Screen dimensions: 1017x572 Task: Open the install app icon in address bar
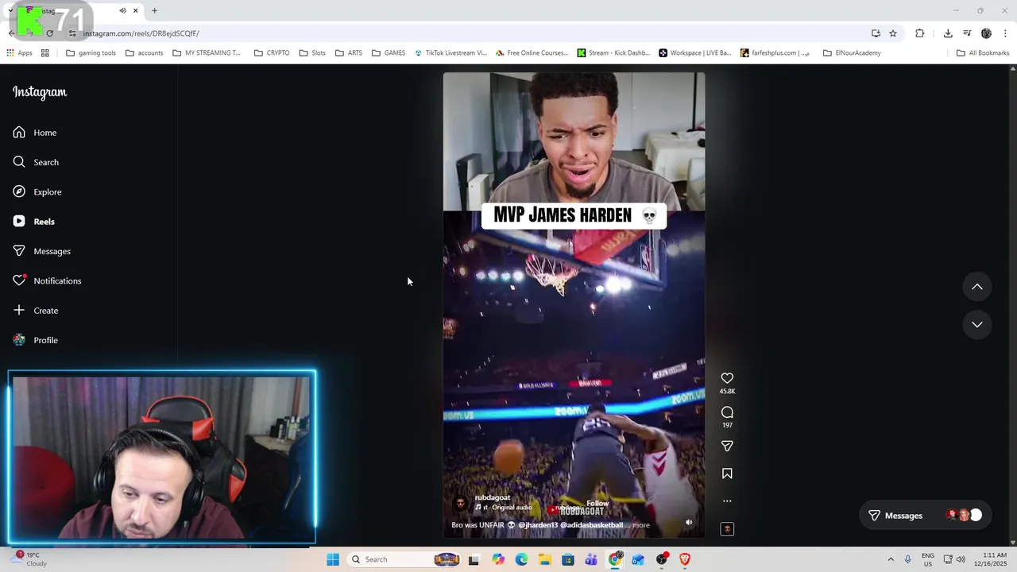tap(876, 33)
